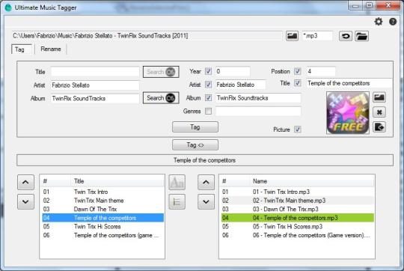Click the tag Artist field next to its checkbox
The image size is (404, 271).
[241, 85]
